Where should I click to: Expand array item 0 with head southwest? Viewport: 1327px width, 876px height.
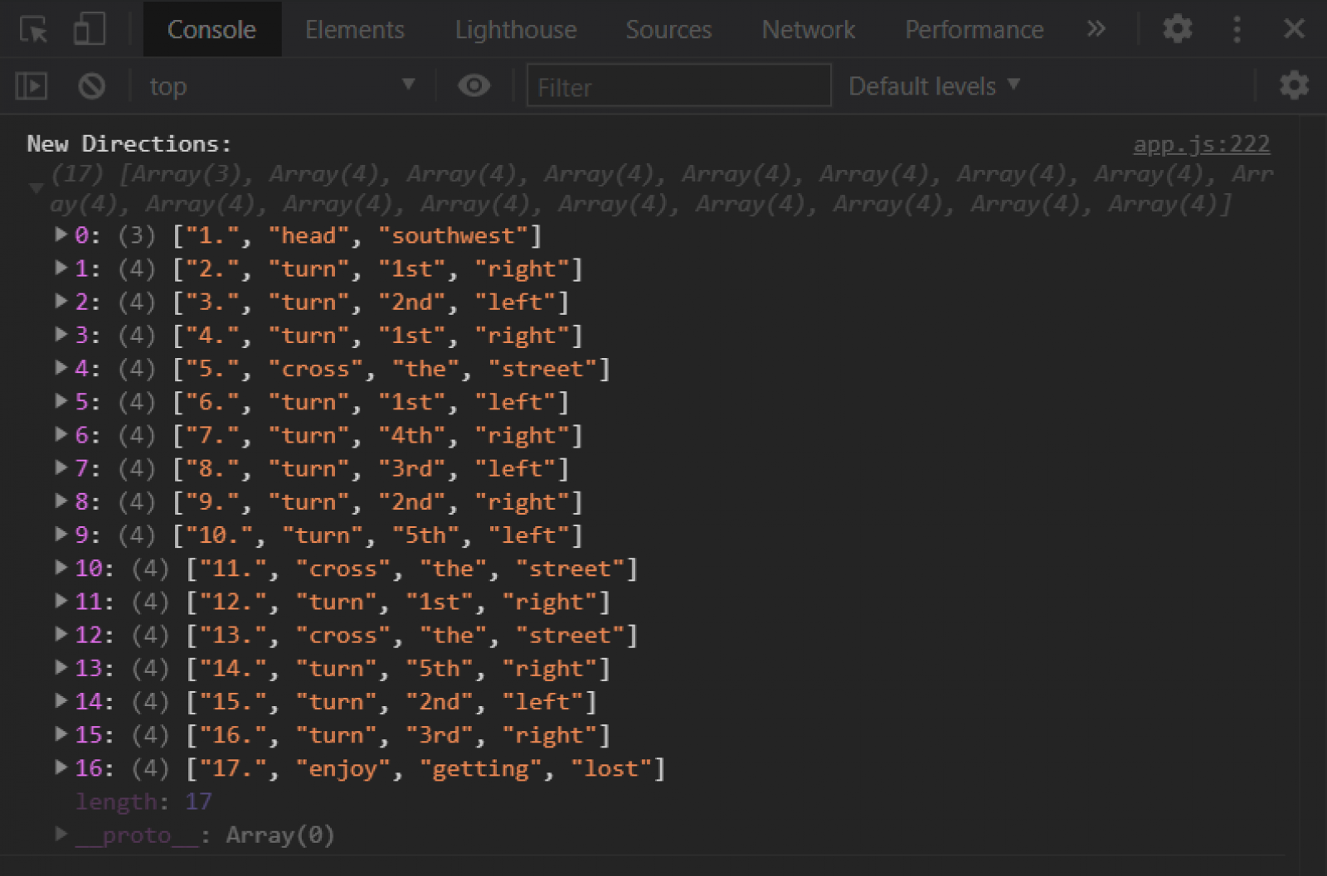click(61, 235)
